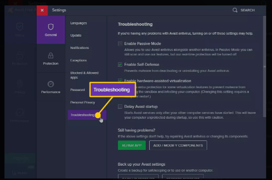Click Status shield in dimmed main window
The height and width of the screenshot is (180, 272).
(x=20, y=27)
